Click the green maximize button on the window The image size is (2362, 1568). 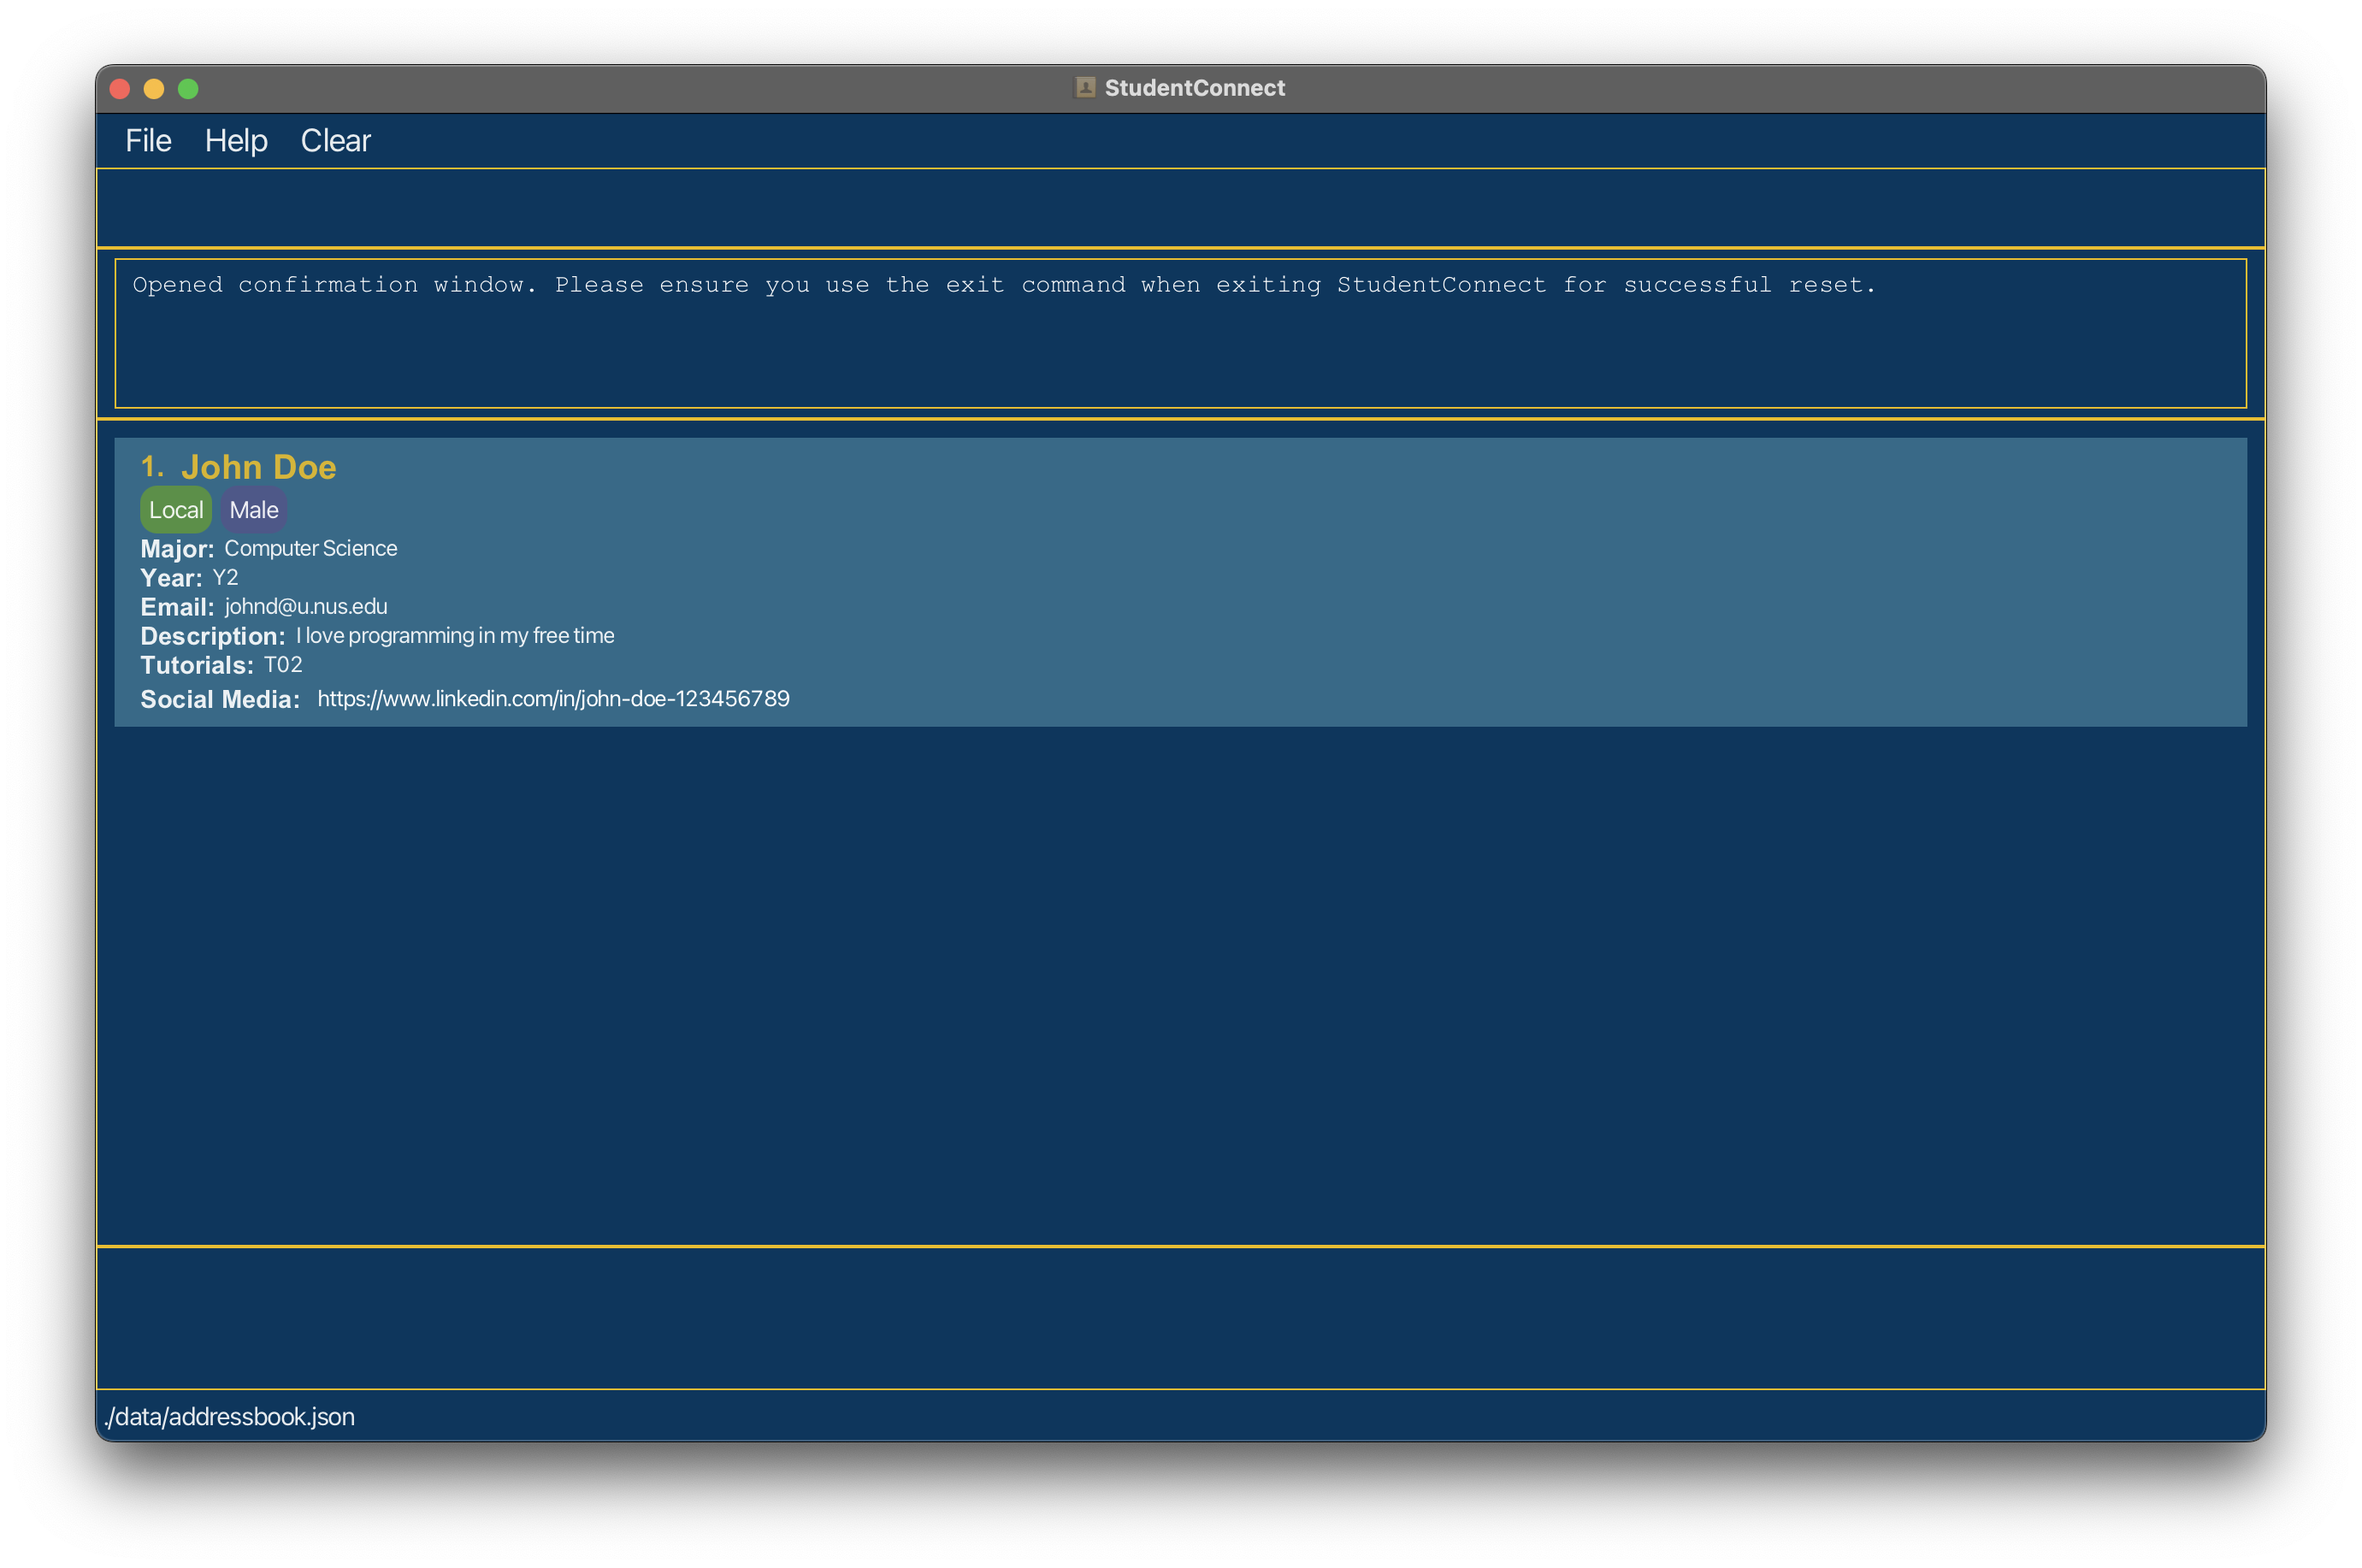tap(189, 89)
